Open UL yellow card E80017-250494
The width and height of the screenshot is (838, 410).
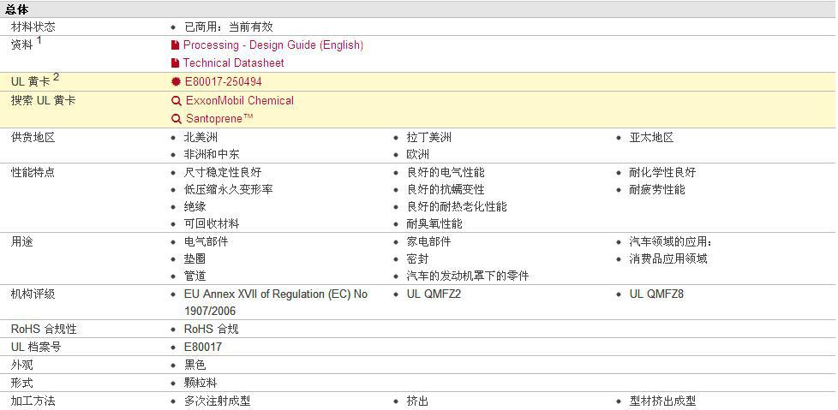point(224,81)
